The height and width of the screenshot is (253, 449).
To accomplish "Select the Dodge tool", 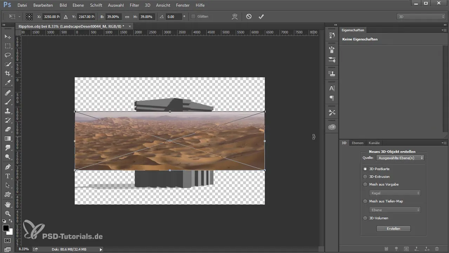I will (x=7, y=157).
